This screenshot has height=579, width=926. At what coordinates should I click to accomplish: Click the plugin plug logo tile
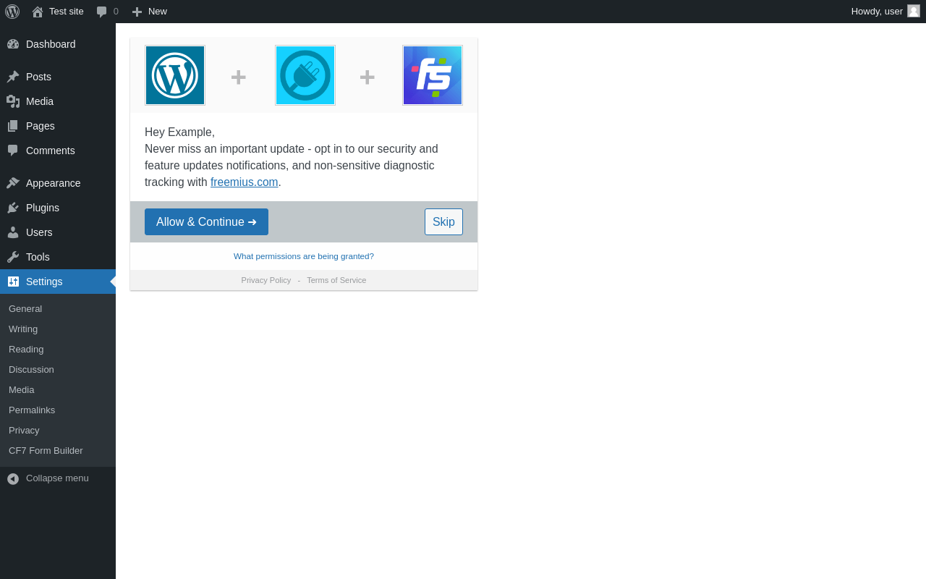305,75
